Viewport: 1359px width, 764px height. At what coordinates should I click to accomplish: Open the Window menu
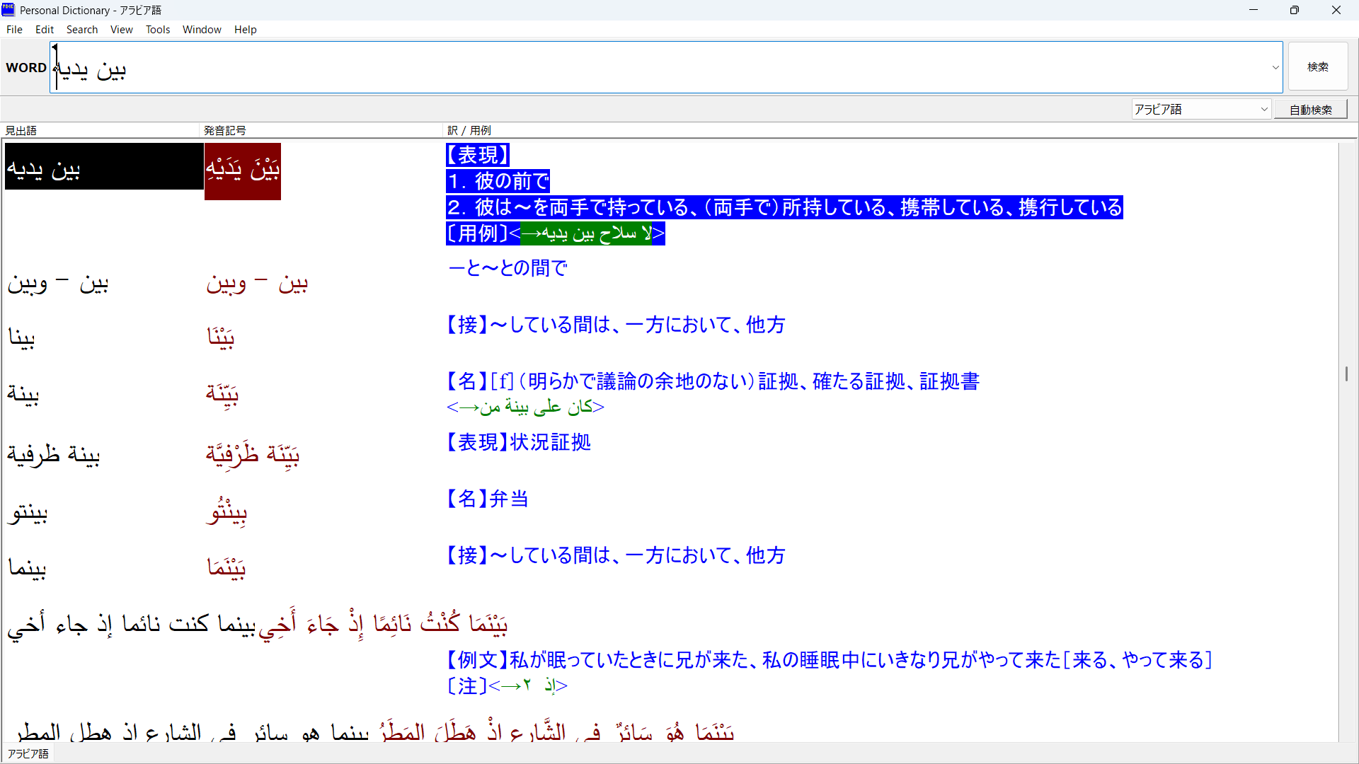click(x=202, y=29)
